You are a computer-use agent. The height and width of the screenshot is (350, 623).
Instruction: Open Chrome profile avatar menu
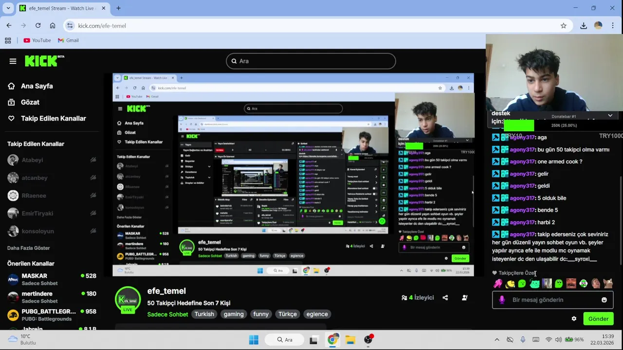tap(598, 26)
